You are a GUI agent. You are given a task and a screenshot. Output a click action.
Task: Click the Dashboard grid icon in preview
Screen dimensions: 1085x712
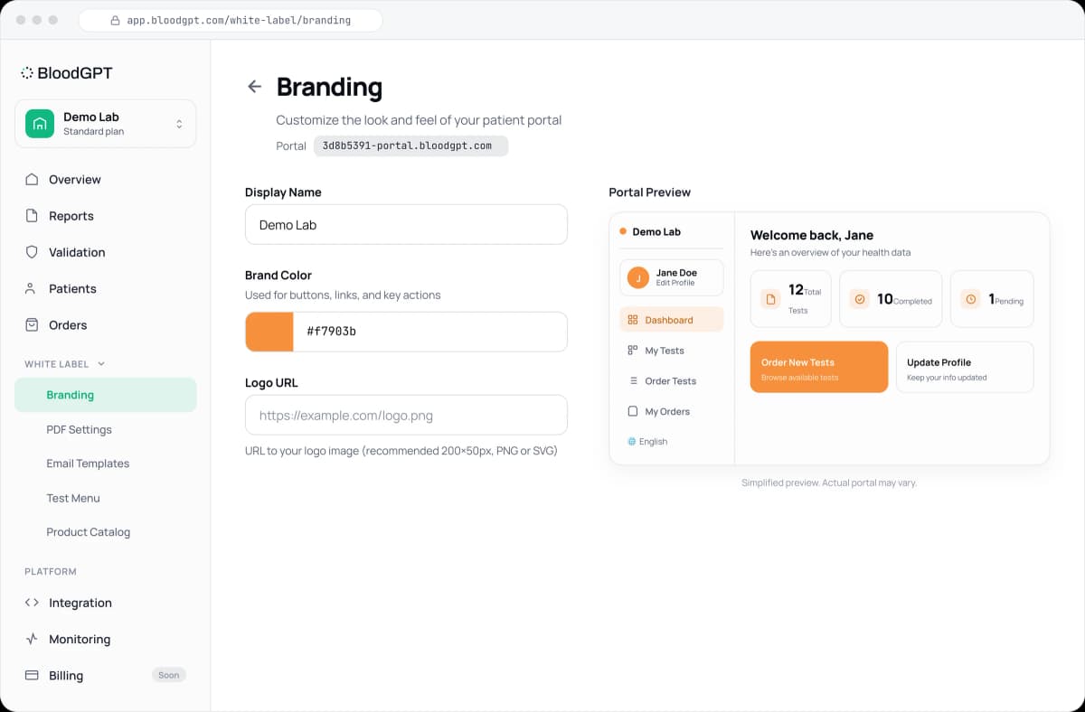click(x=633, y=320)
